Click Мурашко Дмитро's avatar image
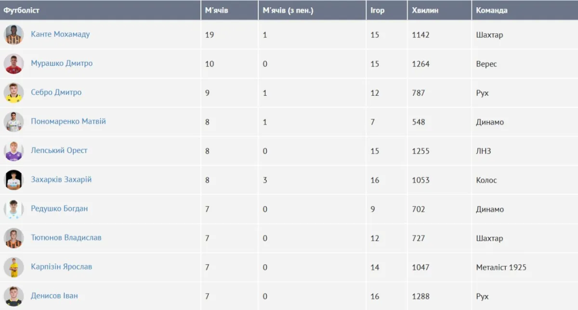This screenshot has width=578, height=310. [14, 64]
